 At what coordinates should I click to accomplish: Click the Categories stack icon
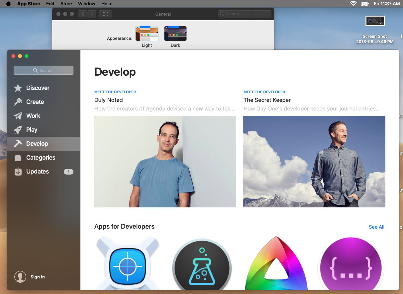point(18,158)
